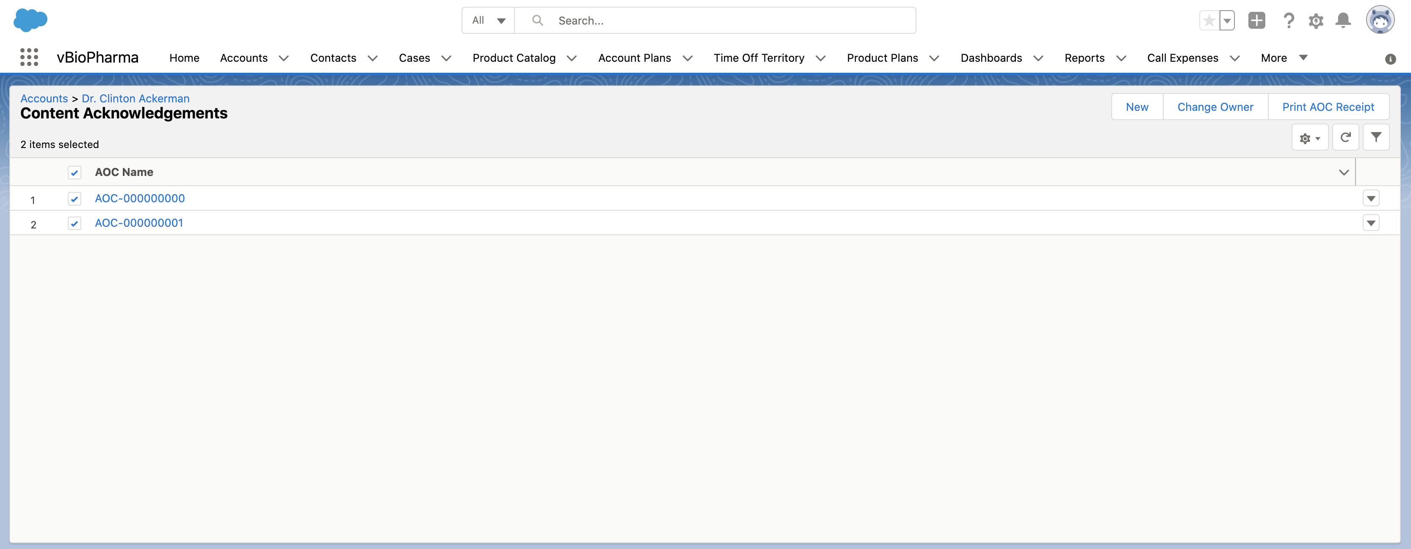Open the Help question mark icon
This screenshot has width=1411, height=549.
click(1288, 21)
